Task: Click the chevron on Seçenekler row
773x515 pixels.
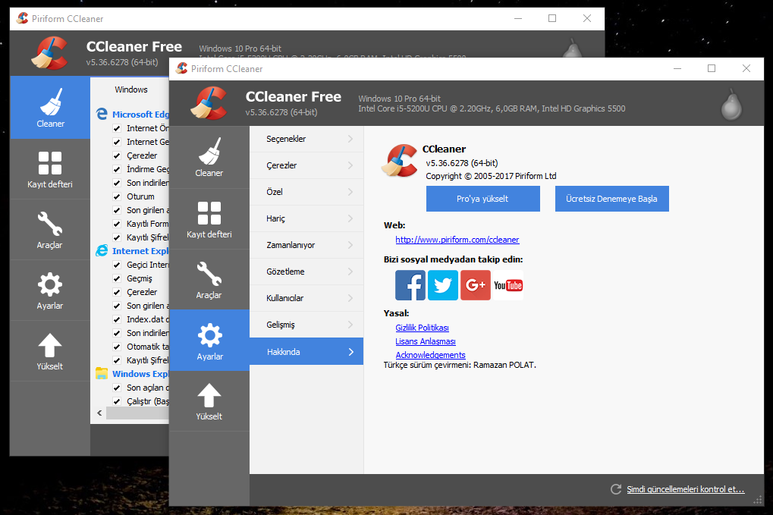Action: [350, 139]
